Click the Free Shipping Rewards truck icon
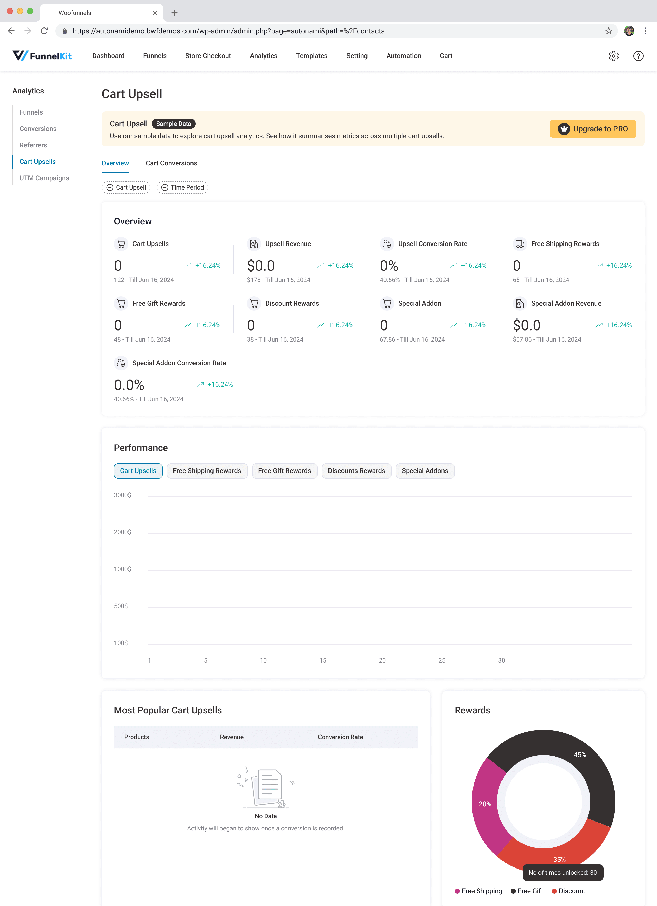 point(520,244)
